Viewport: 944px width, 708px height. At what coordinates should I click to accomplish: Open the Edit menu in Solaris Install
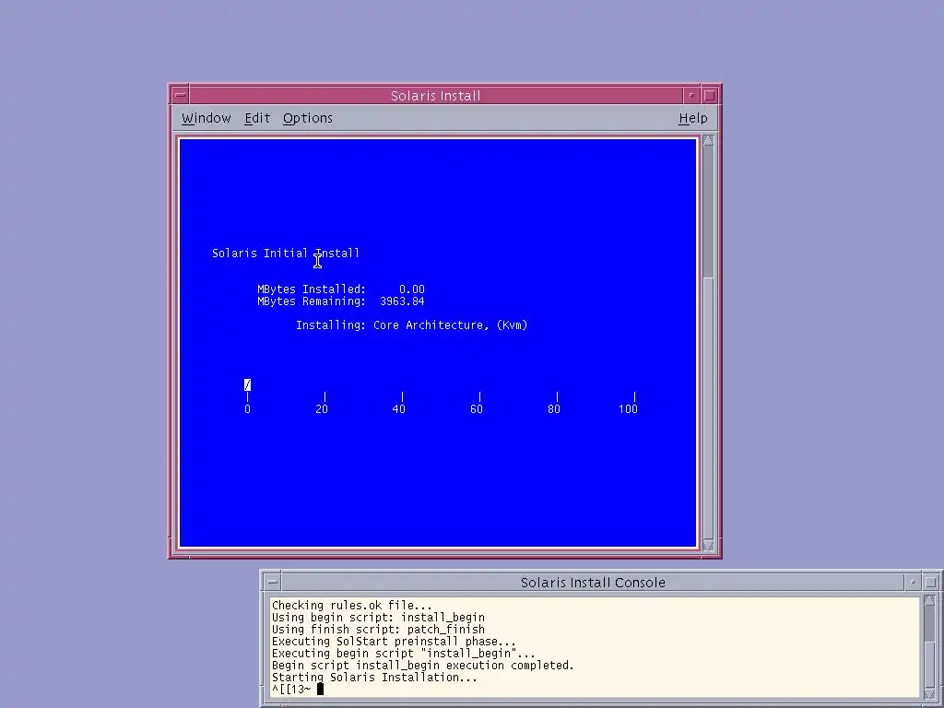tap(257, 118)
